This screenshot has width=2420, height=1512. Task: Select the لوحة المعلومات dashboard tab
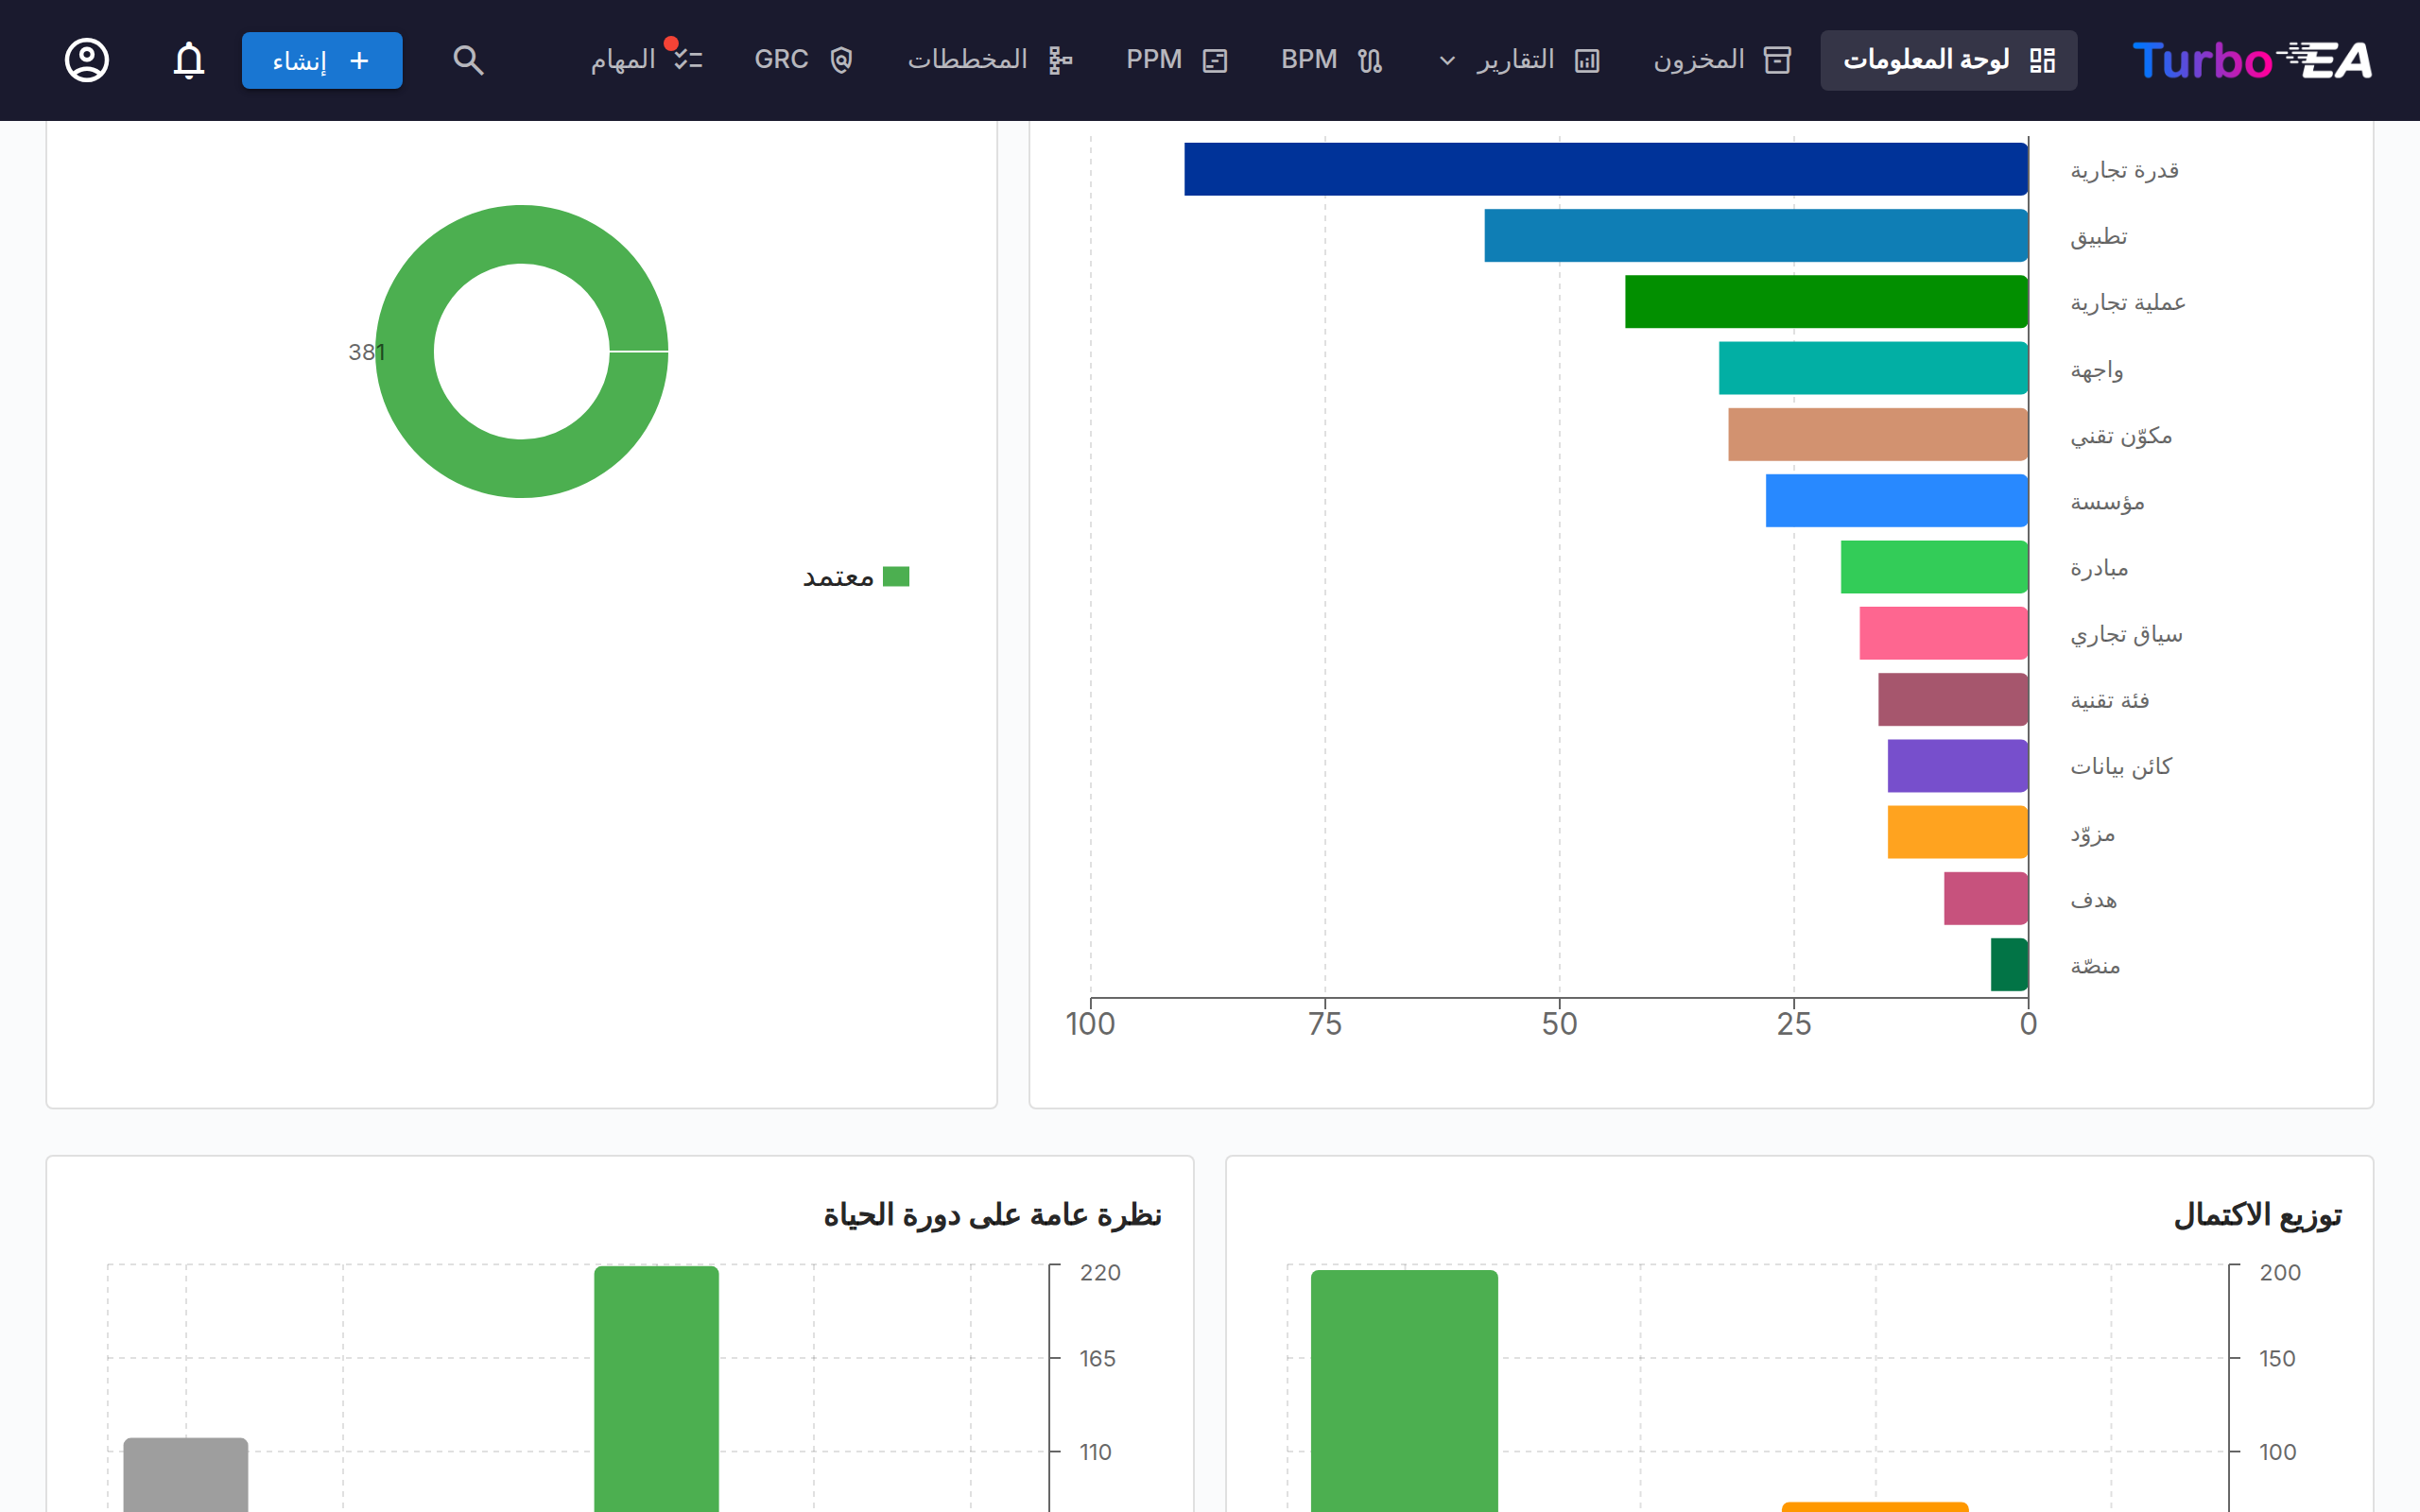(x=1948, y=60)
